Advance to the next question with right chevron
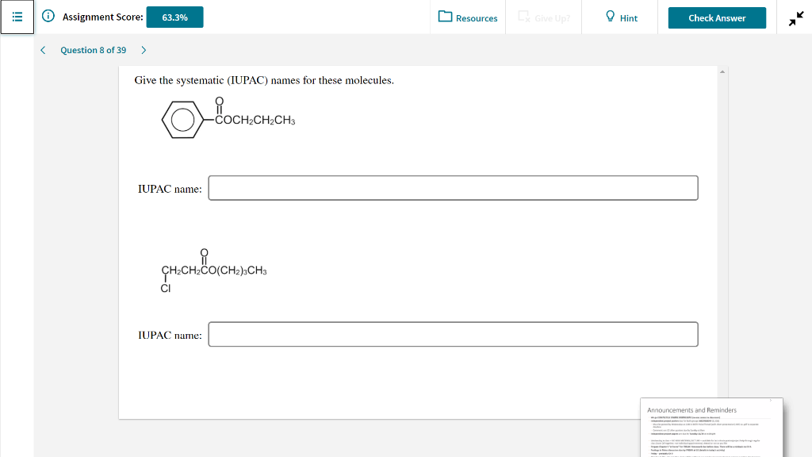812x457 pixels. click(143, 49)
